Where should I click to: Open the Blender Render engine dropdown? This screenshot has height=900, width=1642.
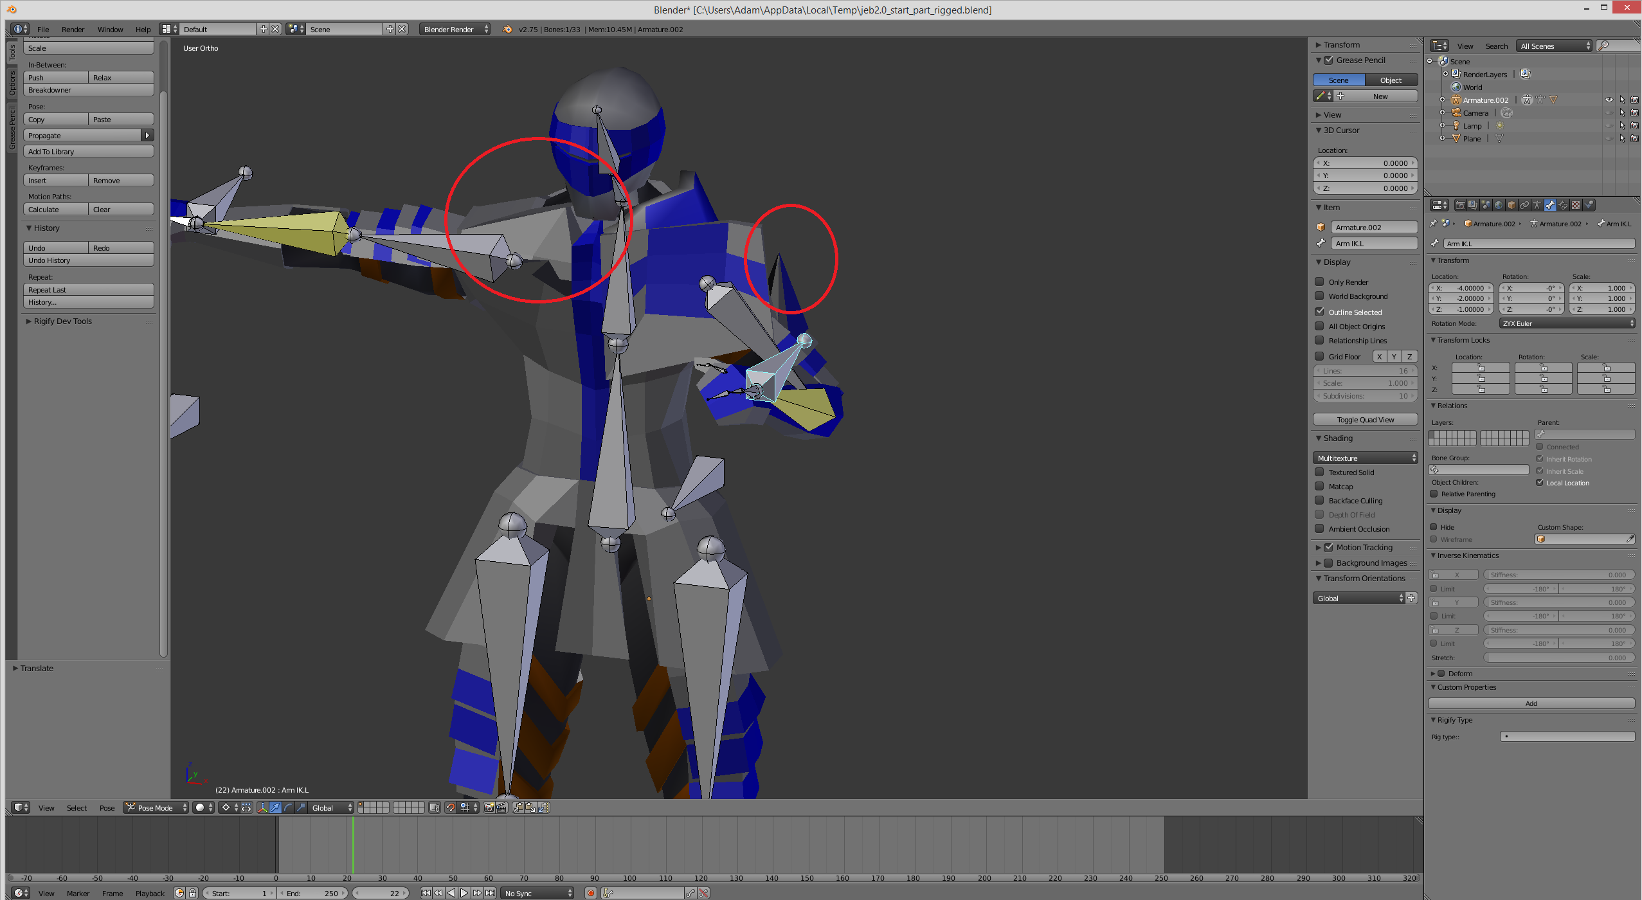pyautogui.click(x=455, y=29)
